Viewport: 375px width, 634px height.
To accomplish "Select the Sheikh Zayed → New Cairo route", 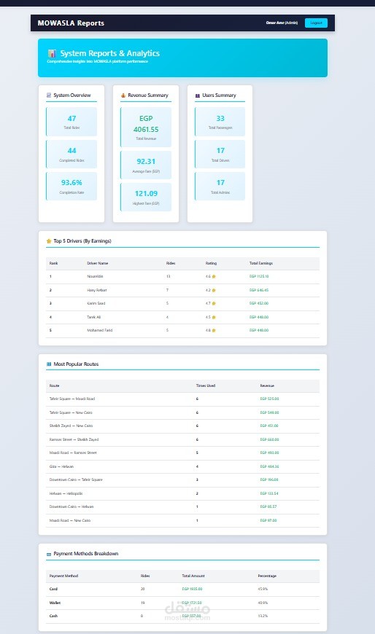I will [x=71, y=426].
